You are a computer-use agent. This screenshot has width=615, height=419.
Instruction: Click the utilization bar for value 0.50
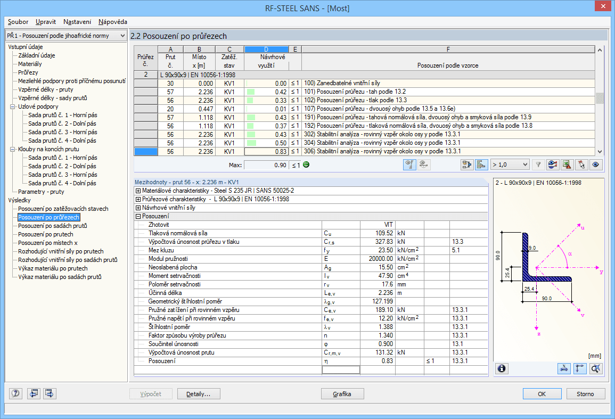click(251, 143)
